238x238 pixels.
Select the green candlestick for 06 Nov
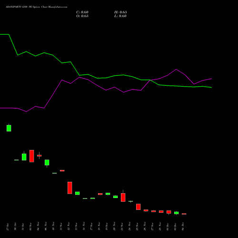[47, 163]
